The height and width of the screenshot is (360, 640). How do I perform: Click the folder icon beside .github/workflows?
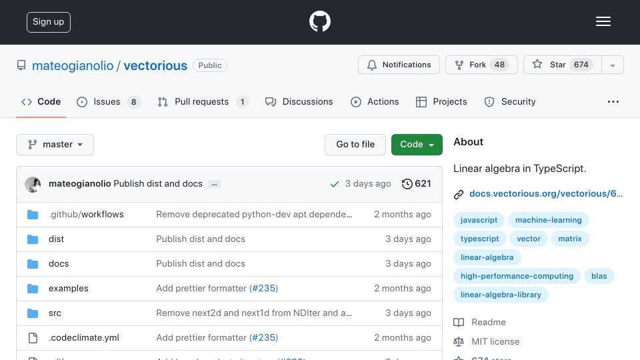pos(33,215)
